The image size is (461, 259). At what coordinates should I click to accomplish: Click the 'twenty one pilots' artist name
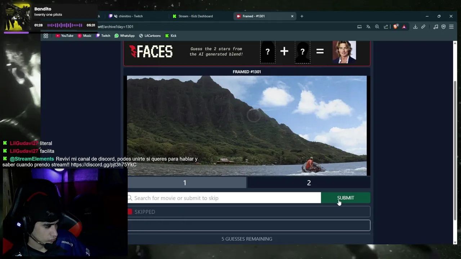[48, 15]
